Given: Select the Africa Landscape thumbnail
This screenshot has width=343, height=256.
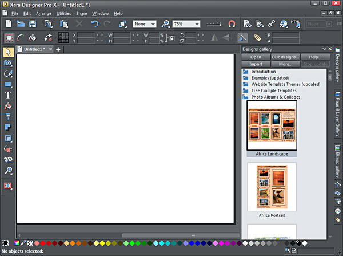Looking at the screenshot, I should point(272,125).
